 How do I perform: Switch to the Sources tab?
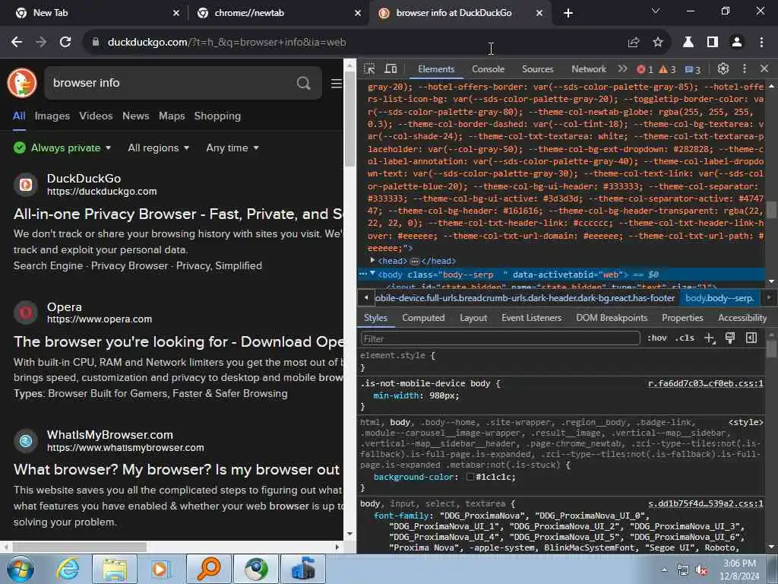537,69
